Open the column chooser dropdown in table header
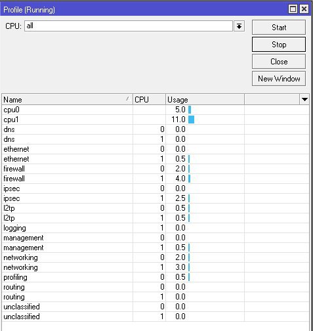Image resolution: width=313 pixels, height=331 pixels. click(x=304, y=100)
